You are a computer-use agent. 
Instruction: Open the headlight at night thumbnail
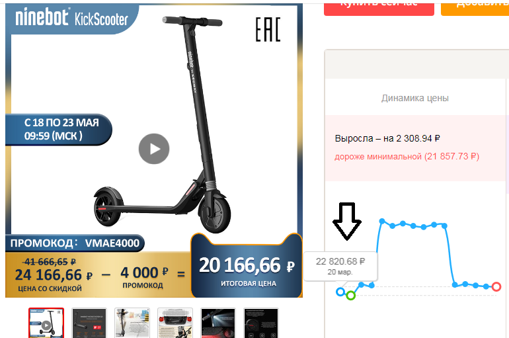click(218, 323)
